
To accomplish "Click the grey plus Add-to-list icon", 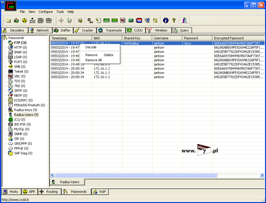I will click(61, 21).
